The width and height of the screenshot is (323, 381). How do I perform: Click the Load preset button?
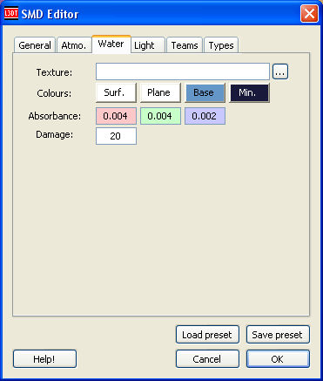207,335
